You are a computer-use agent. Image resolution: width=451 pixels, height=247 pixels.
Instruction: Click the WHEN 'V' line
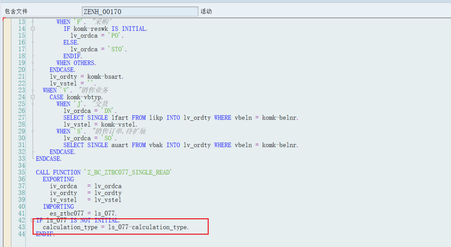click(x=75, y=90)
